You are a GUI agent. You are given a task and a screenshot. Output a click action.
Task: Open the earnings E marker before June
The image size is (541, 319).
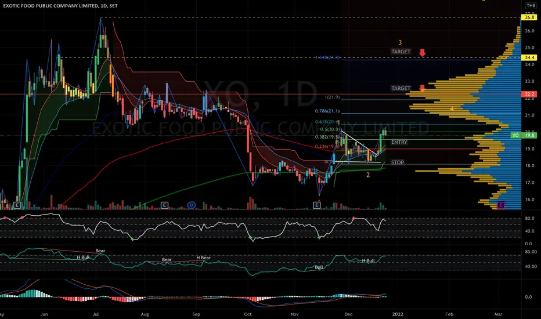(17, 205)
